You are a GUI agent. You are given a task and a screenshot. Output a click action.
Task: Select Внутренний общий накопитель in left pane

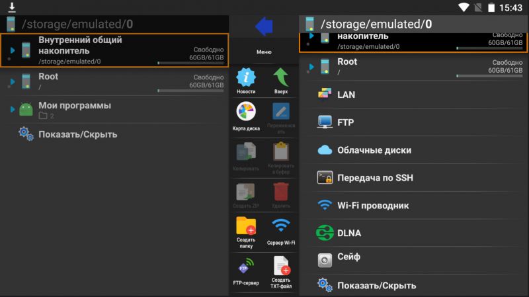coord(114,50)
